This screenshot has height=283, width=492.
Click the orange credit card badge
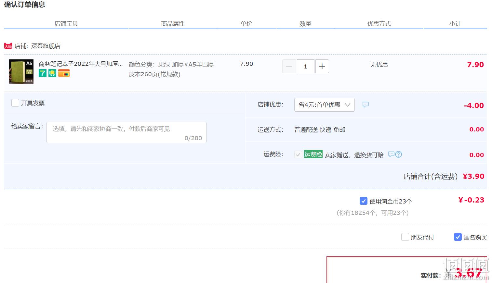pos(64,73)
